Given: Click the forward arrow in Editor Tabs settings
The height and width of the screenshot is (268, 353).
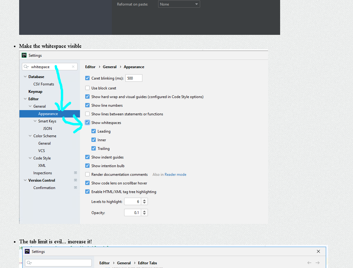Looking at the screenshot, I should [x=318, y=263].
